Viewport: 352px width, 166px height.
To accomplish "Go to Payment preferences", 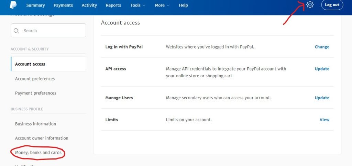I will [x=35, y=93].
